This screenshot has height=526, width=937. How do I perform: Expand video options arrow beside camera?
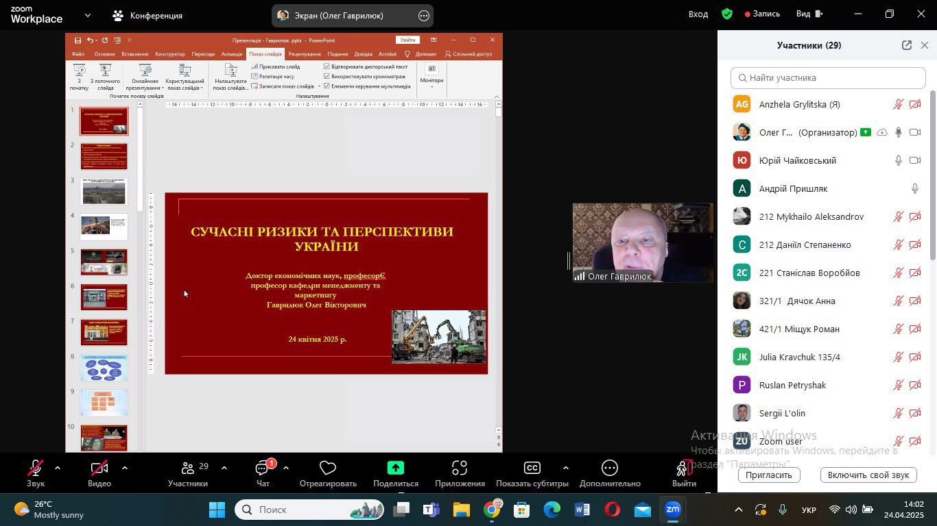pyautogui.click(x=124, y=468)
